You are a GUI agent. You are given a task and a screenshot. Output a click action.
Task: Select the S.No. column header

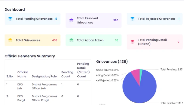click(x=10, y=76)
